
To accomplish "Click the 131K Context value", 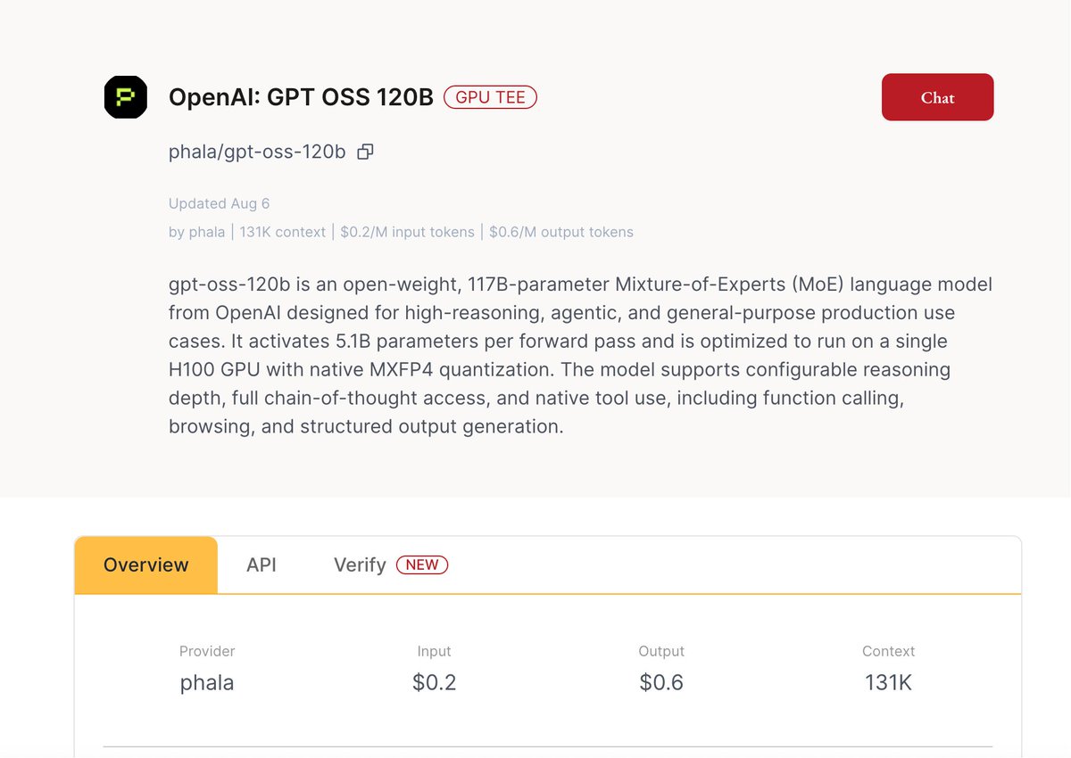I will (x=888, y=683).
